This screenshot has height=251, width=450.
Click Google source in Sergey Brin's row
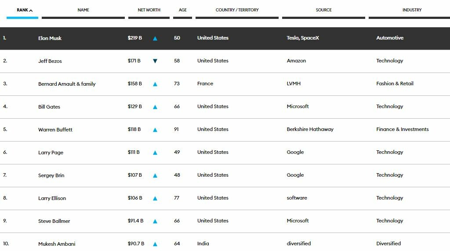[x=295, y=175]
